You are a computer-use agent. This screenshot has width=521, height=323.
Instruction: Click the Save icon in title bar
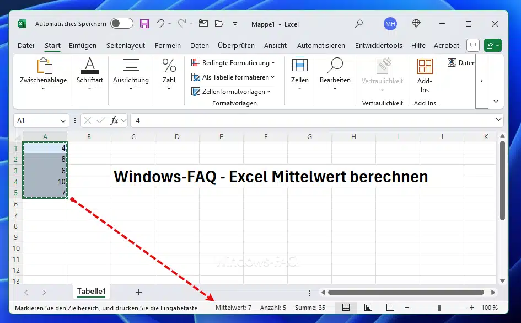tap(144, 24)
